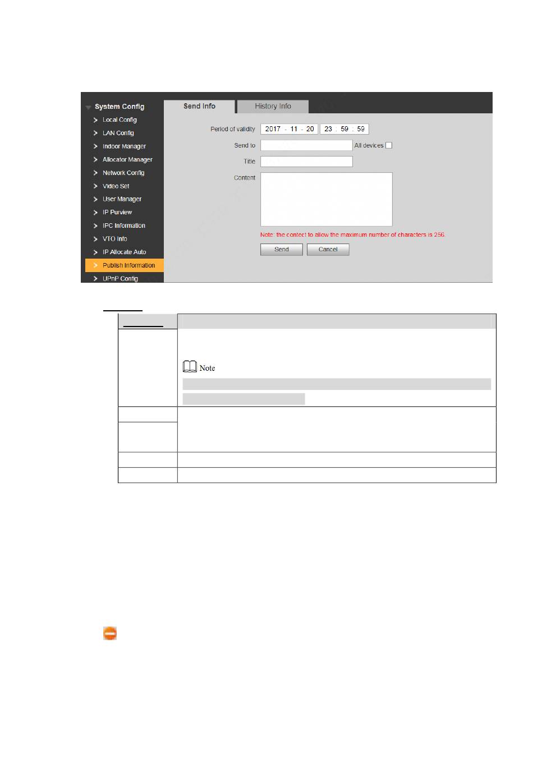Click the minute field in validity time
The height and width of the screenshot is (768, 533).
344,129
